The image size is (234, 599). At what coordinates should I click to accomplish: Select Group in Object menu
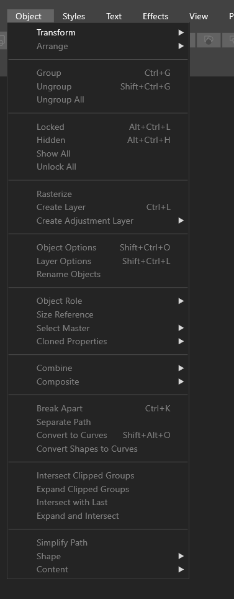98,73
